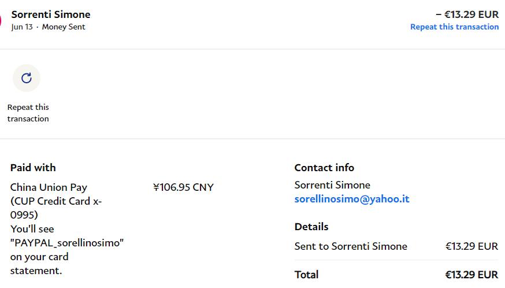Image resolution: width=505 pixels, height=288 pixels.
Task: Click the China Union Pay payment method text
Action: pyautogui.click(x=49, y=187)
